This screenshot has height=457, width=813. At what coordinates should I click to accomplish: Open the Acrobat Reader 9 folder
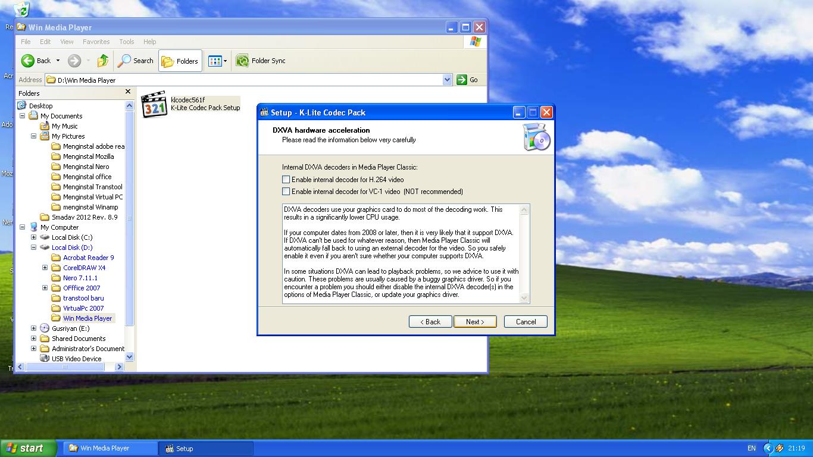88,258
